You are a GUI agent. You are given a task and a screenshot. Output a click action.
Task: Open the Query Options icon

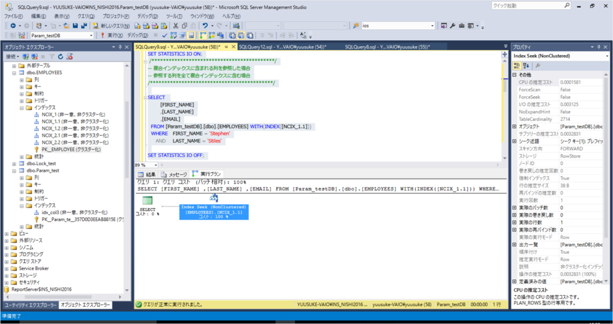(182, 35)
